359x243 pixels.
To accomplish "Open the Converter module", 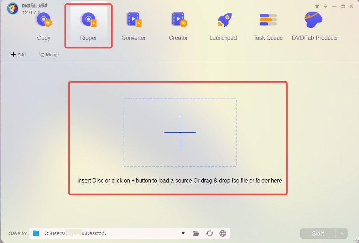I will tap(134, 26).
